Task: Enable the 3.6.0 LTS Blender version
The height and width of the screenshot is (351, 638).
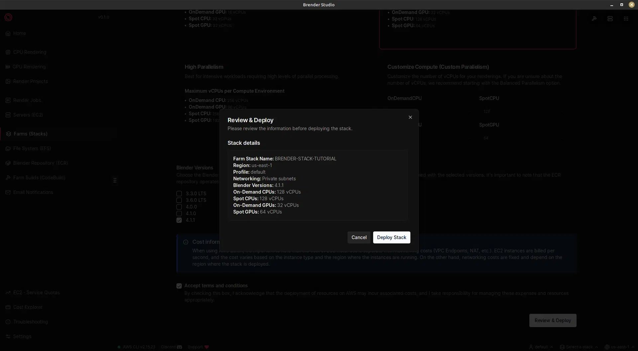Action: coord(179,200)
